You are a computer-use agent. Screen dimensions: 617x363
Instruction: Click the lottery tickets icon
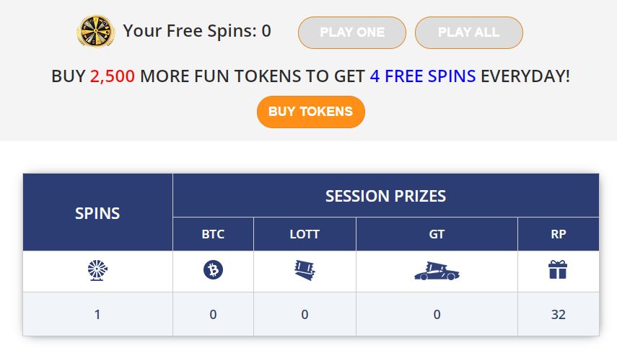point(305,270)
